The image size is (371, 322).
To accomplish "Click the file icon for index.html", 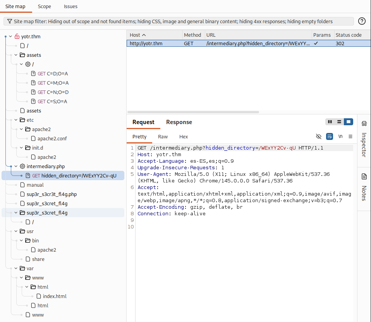I will point(39,296).
